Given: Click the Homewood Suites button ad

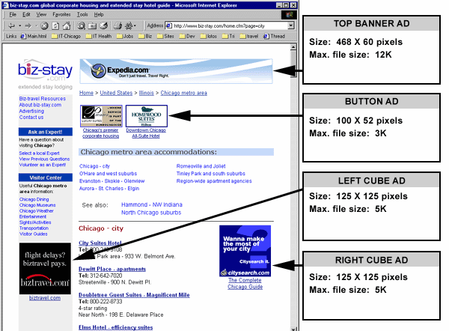Looking at the screenshot, I should pyautogui.click(x=147, y=116).
